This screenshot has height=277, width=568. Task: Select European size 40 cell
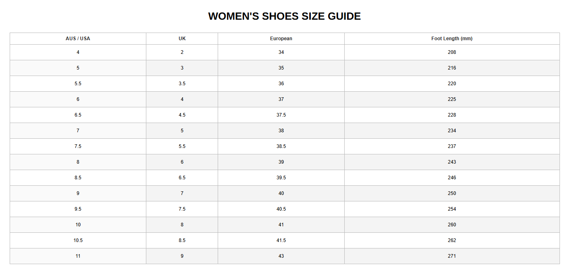(281, 193)
